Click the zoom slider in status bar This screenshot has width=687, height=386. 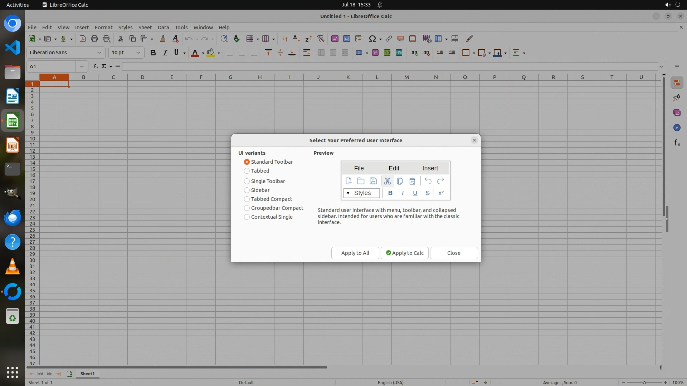click(644, 383)
